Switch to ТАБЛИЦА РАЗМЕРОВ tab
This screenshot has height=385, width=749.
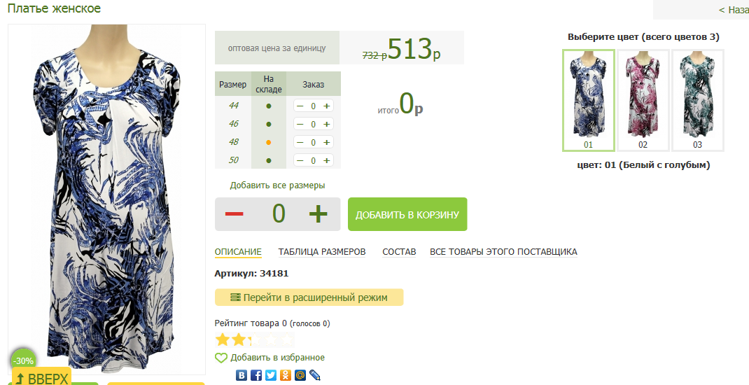click(x=322, y=252)
